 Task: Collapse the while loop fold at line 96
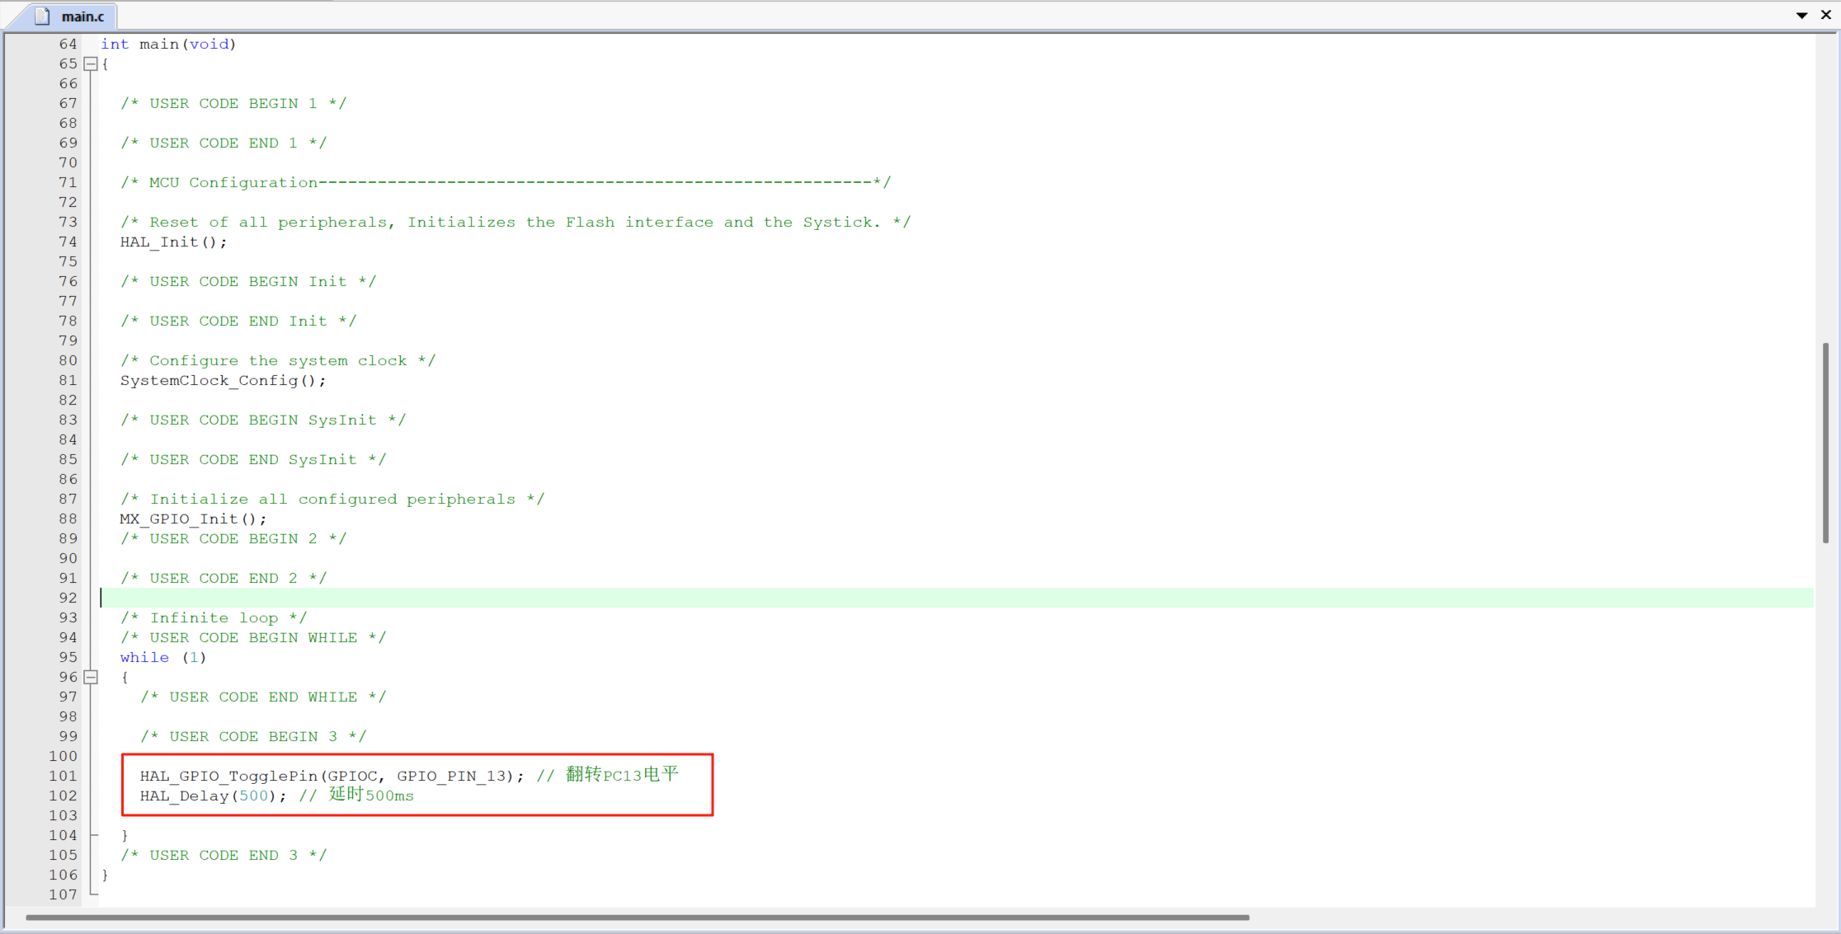92,678
